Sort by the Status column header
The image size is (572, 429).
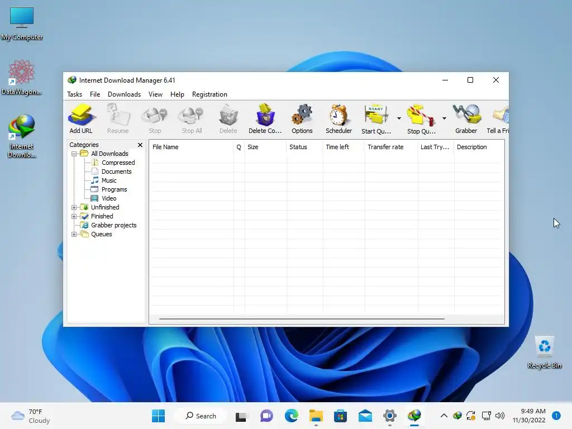[x=304, y=147]
